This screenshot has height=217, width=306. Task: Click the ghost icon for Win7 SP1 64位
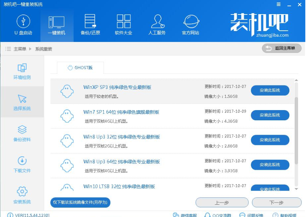coord(67,116)
